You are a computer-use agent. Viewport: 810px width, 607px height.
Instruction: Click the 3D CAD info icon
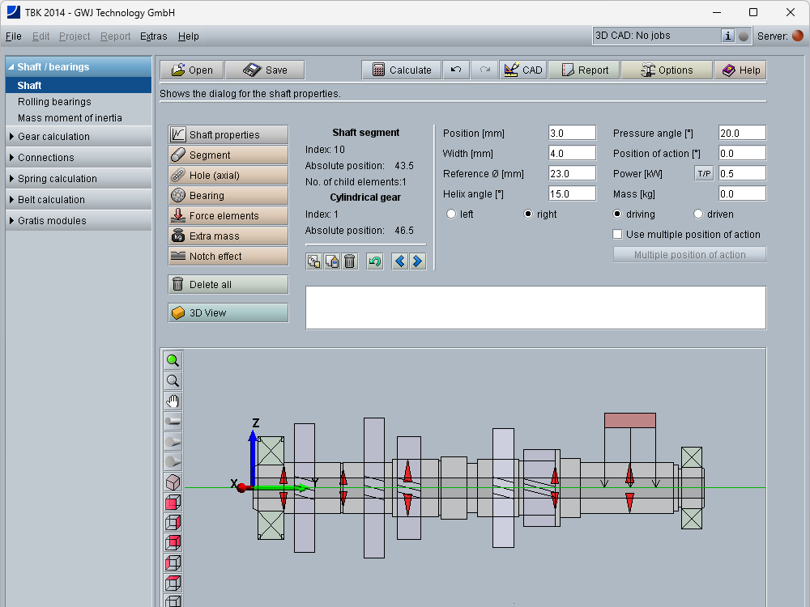(727, 36)
